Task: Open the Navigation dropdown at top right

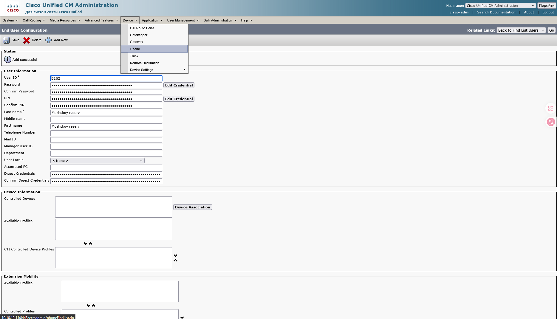Action: tap(500, 6)
